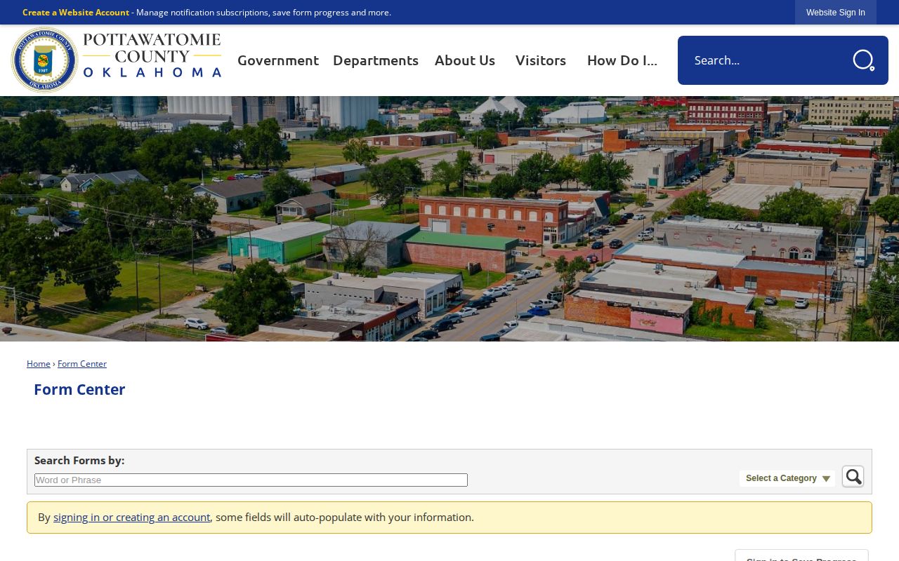Click the Form Center breadcrumb link
899x561 pixels.
pyautogui.click(x=82, y=364)
